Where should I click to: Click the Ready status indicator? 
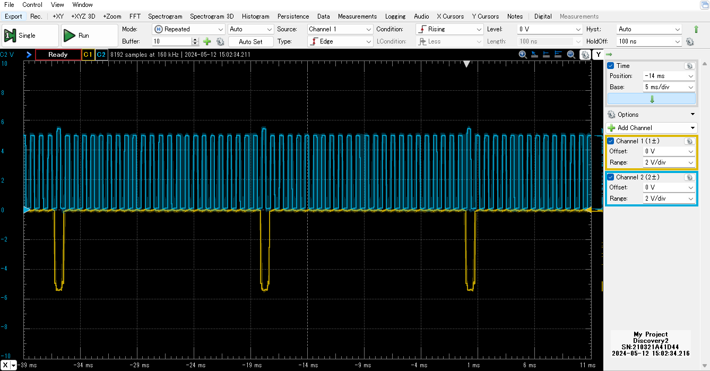tap(58, 55)
